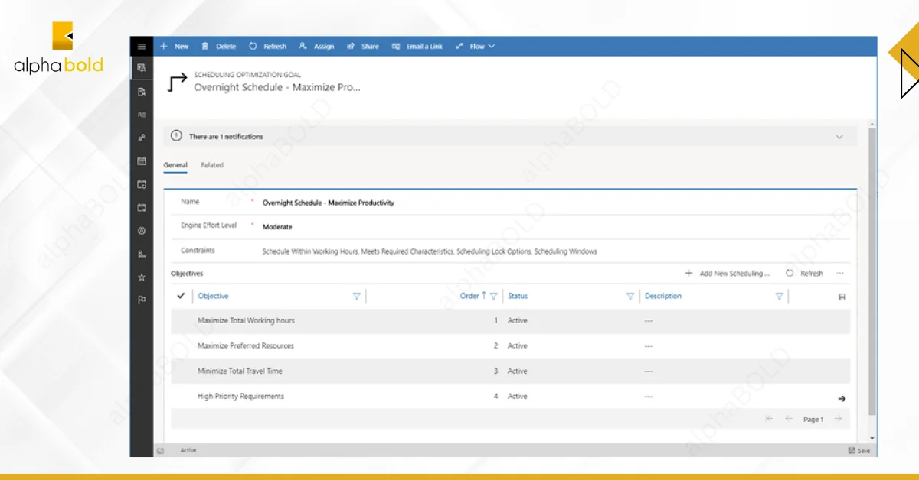Click the status bar expand icon
The image size is (919, 480).
click(161, 451)
